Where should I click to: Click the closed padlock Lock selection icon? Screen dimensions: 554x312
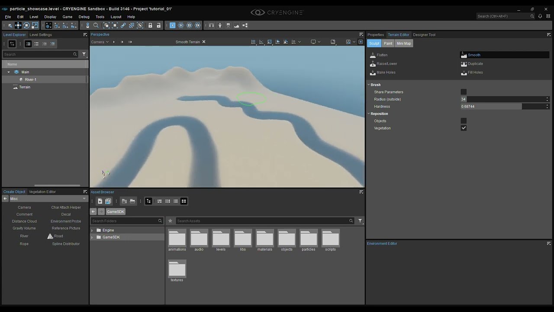[150, 26]
